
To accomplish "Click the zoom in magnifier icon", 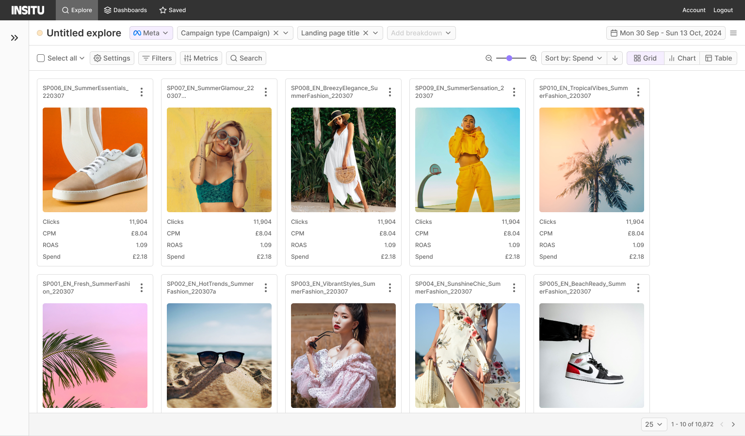I will (534, 58).
